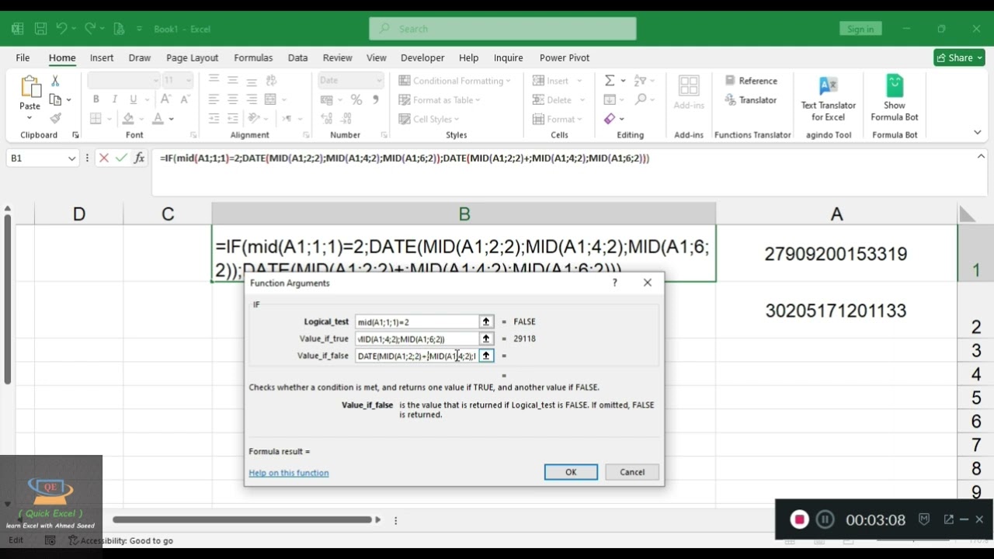Click the Format Painter brush icon
994x559 pixels.
pyautogui.click(x=55, y=119)
